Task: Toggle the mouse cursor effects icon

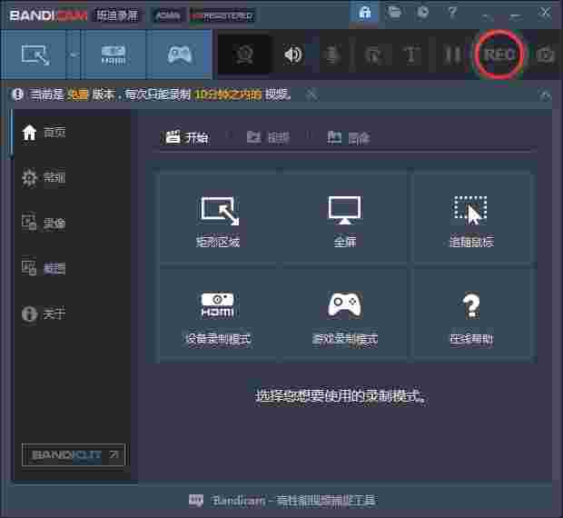Action: point(372,55)
